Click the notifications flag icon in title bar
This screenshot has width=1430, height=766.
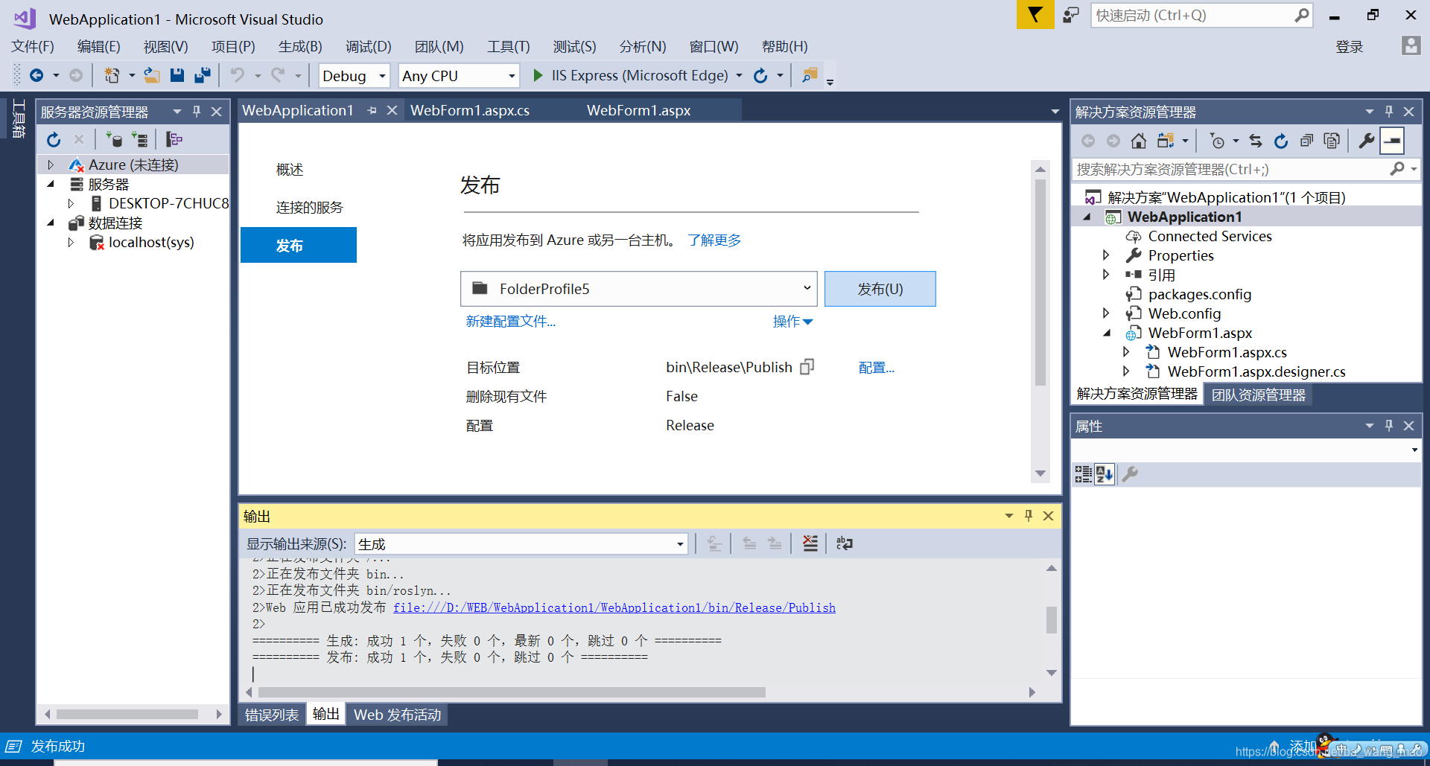[1035, 14]
